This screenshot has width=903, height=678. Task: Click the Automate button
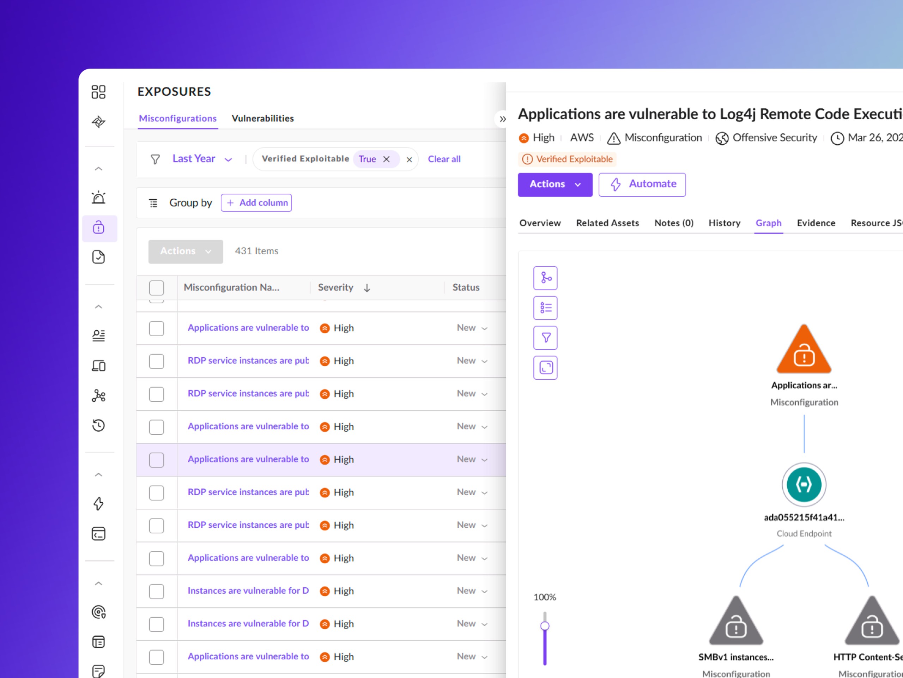coord(642,184)
